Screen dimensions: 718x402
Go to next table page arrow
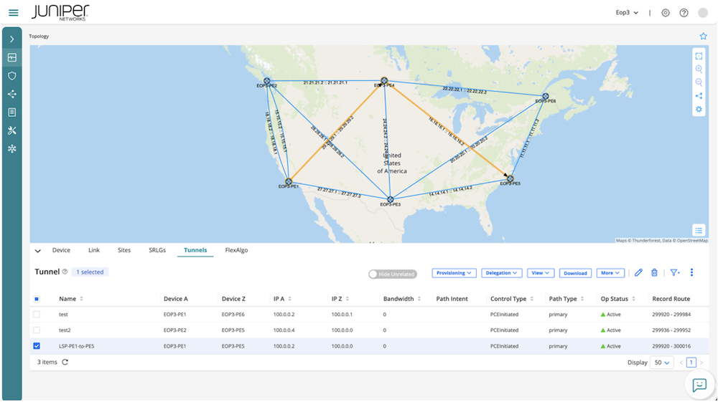701,363
